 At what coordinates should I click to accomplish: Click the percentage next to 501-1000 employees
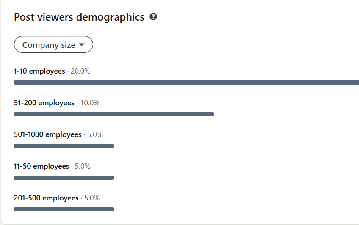pos(95,134)
